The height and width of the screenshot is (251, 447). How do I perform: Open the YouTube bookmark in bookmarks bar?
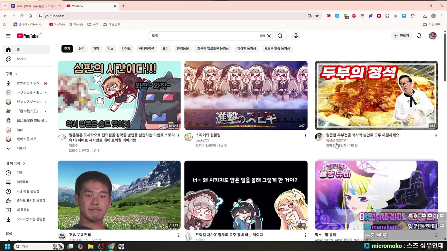pos(57,24)
